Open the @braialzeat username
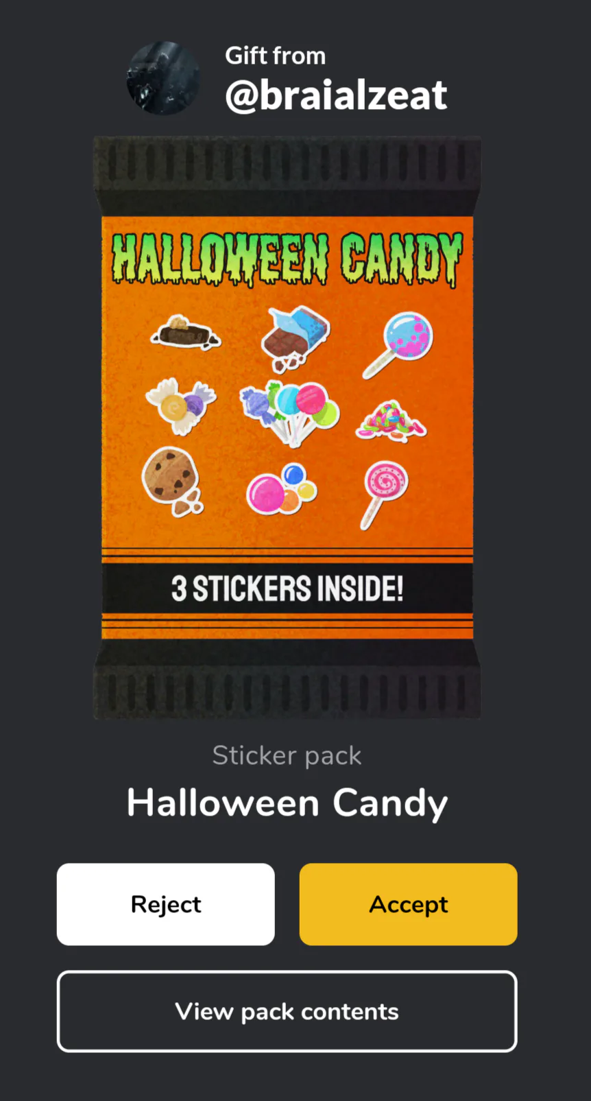Viewport: 591px width, 1101px height. click(x=336, y=95)
